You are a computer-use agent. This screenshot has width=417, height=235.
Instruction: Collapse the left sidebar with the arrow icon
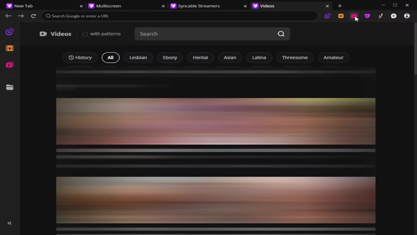[x=9, y=223]
